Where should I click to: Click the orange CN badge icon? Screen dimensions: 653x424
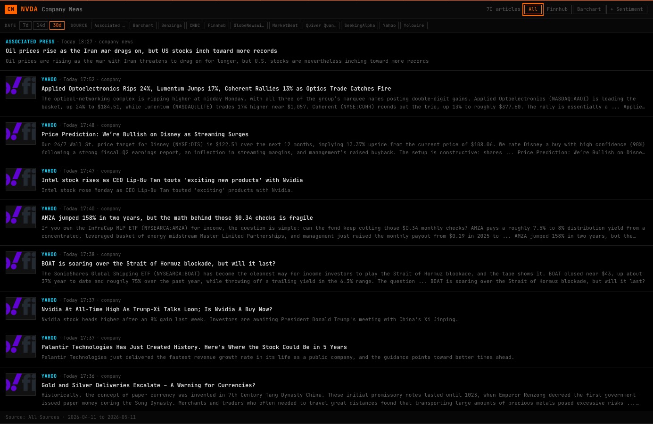pos(11,9)
